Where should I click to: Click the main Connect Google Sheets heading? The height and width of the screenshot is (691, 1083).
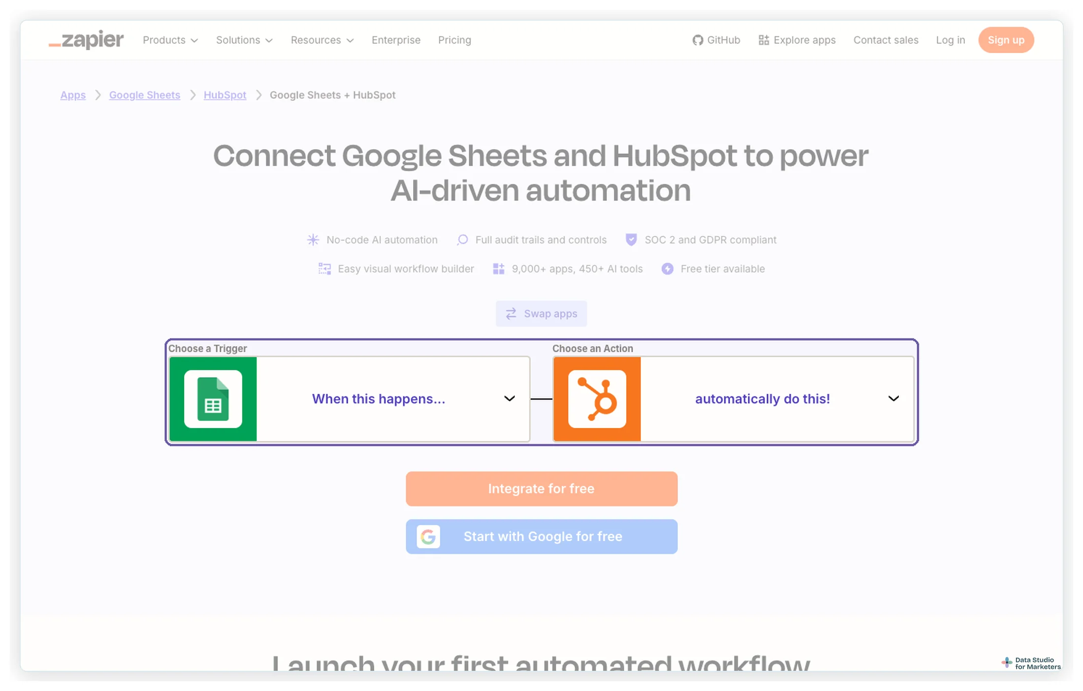coord(541,173)
